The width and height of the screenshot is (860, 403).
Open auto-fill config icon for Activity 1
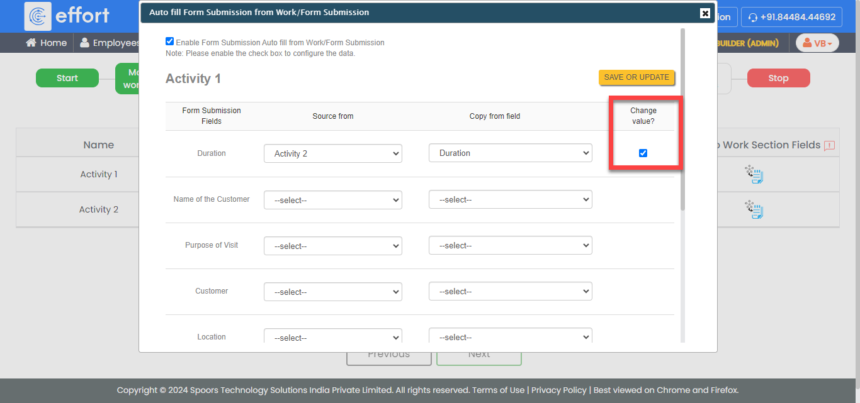pyautogui.click(x=754, y=175)
